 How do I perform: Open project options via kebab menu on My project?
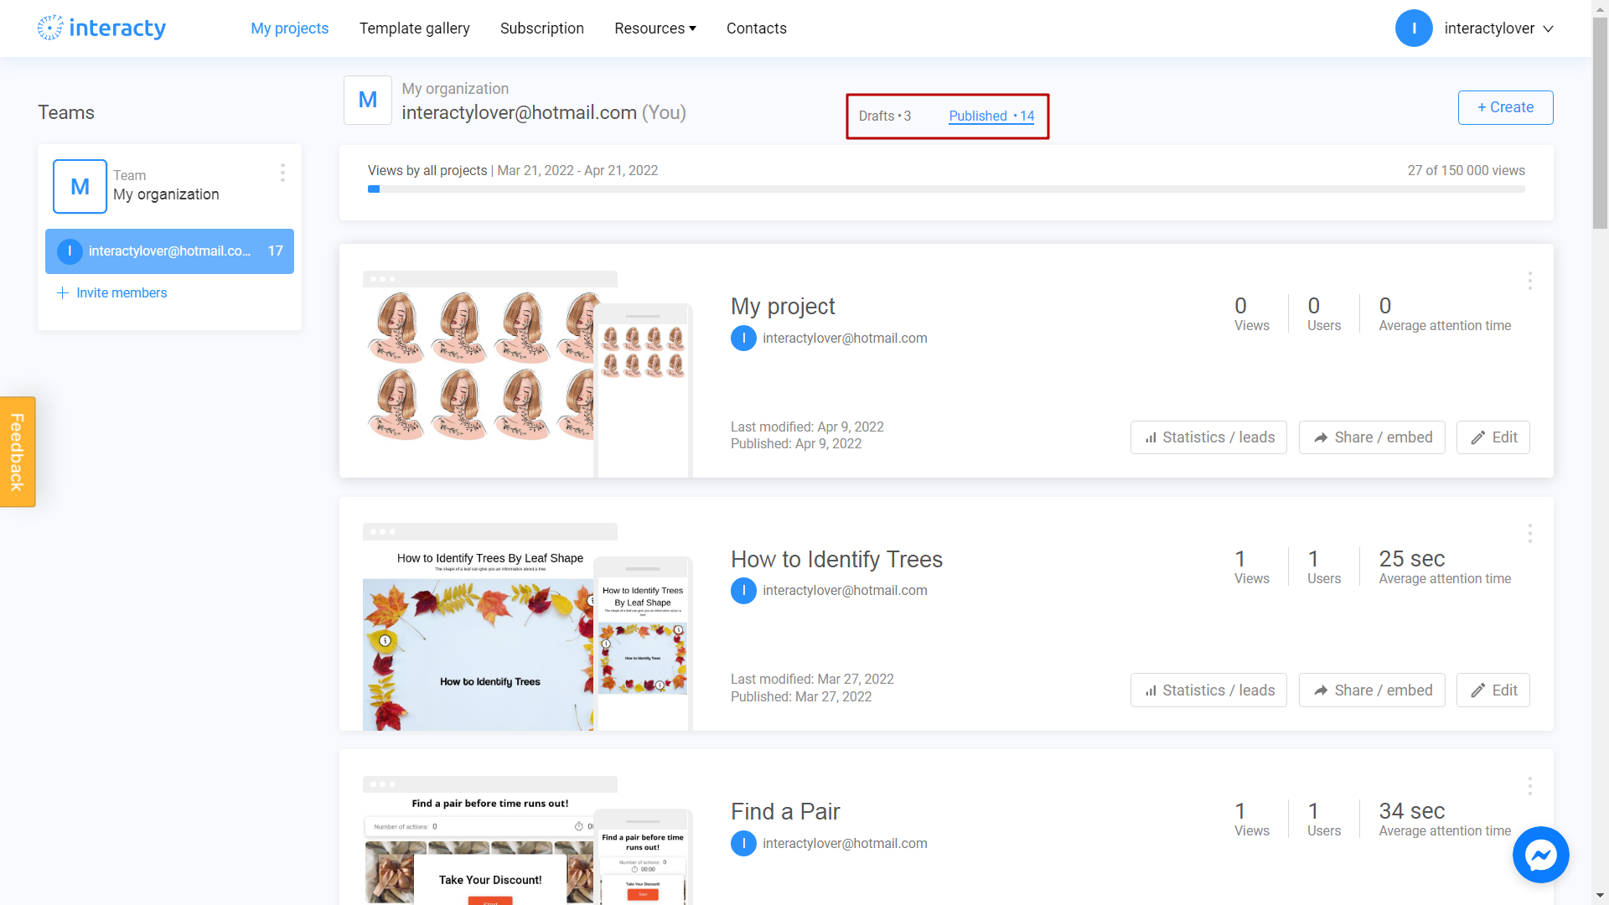[x=1530, y=282]
